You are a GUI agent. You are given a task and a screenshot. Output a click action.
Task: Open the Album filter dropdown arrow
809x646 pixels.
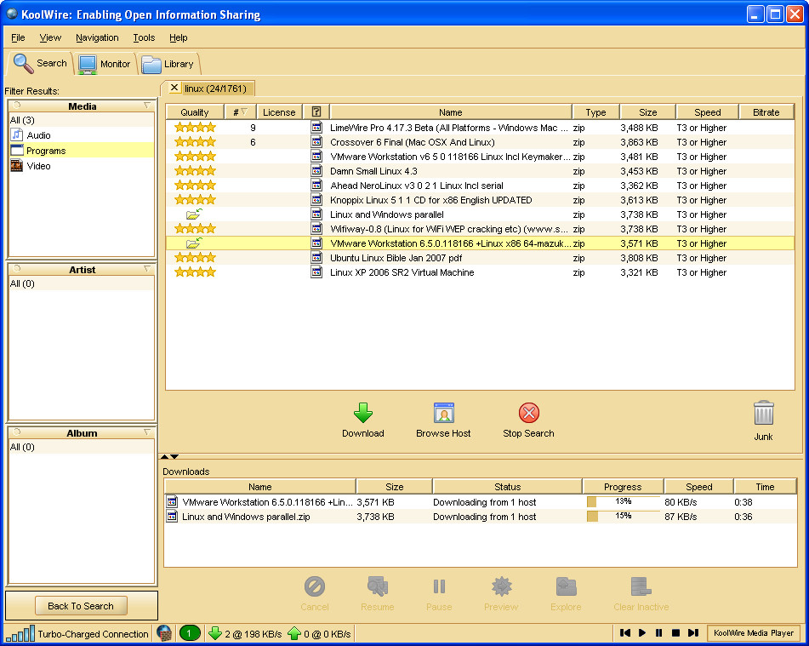pyautogui.click(x=147, y=432)
